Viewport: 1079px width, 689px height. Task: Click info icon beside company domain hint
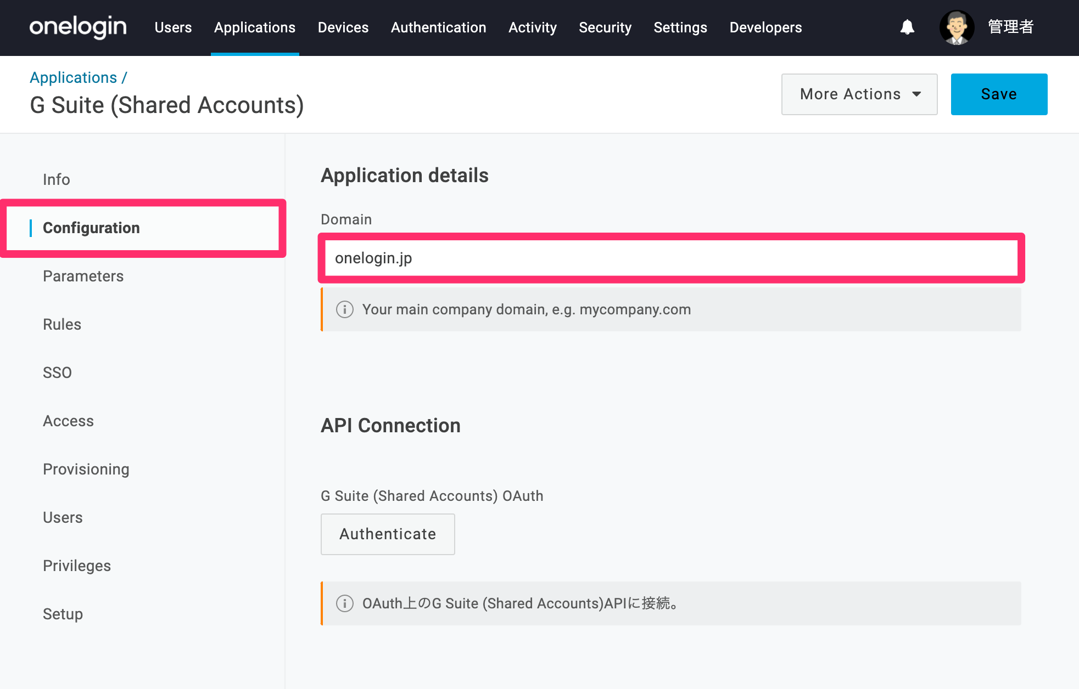click(345, 309)
